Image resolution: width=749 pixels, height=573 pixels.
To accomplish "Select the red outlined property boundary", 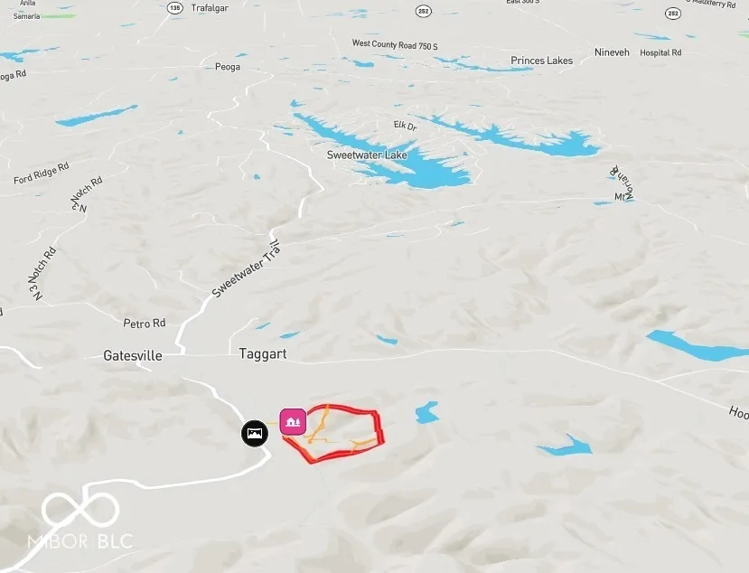I will tap(334, 433).
